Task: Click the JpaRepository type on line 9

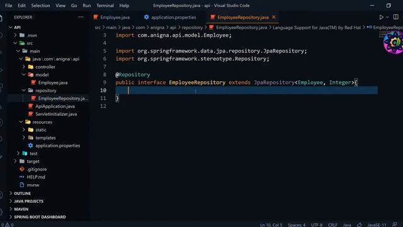Action: coord(274,83)
